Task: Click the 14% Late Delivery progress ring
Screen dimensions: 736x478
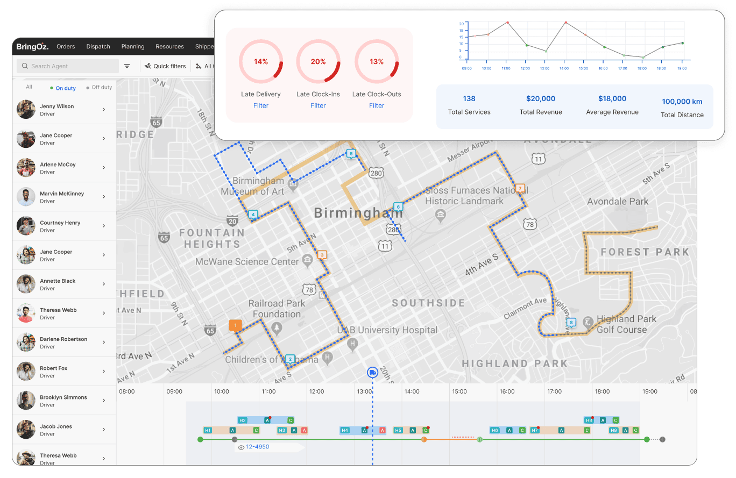Action: [x=261, y=61]
